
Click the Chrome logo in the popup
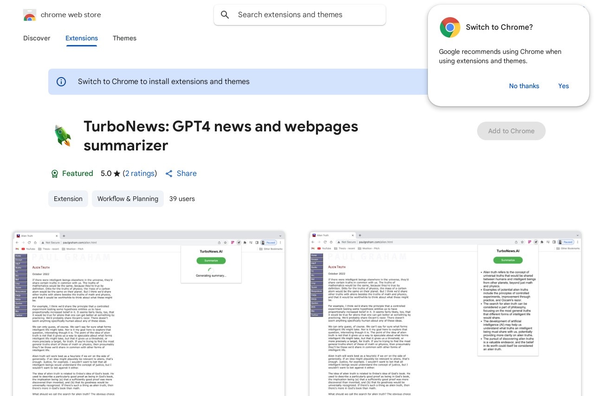coord(450,27)
